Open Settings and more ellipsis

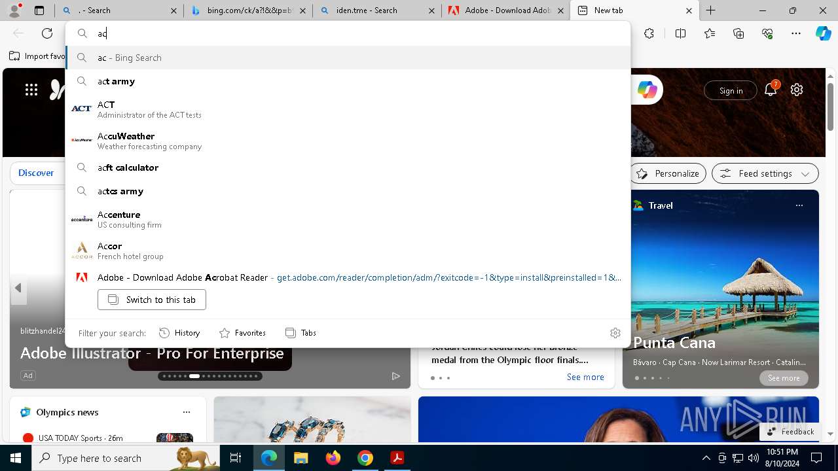click(x=796, y=33)
